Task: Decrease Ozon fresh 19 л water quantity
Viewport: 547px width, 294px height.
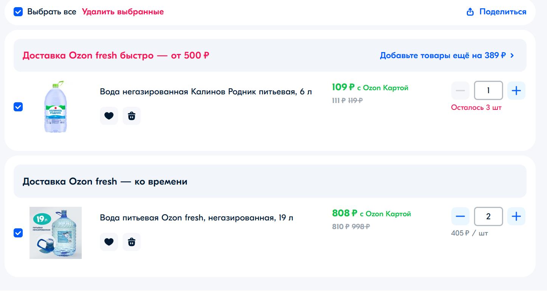Action: coord(460,216)
